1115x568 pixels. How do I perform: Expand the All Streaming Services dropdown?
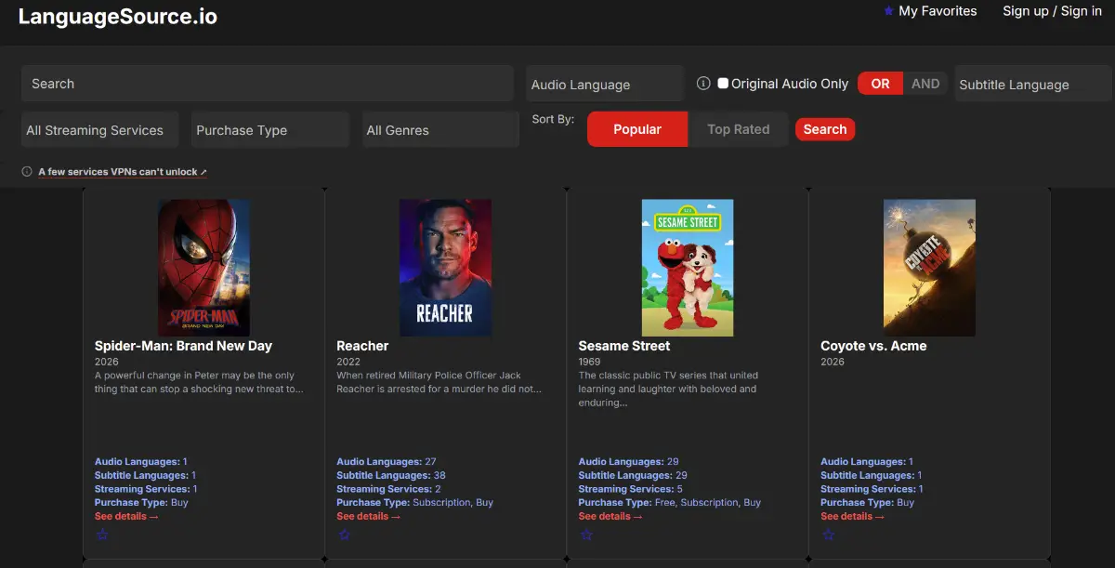(99, 130)
